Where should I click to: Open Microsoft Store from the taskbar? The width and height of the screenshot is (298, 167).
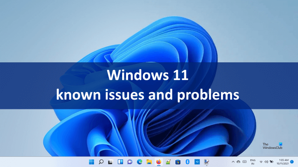[x=178, y=162]
